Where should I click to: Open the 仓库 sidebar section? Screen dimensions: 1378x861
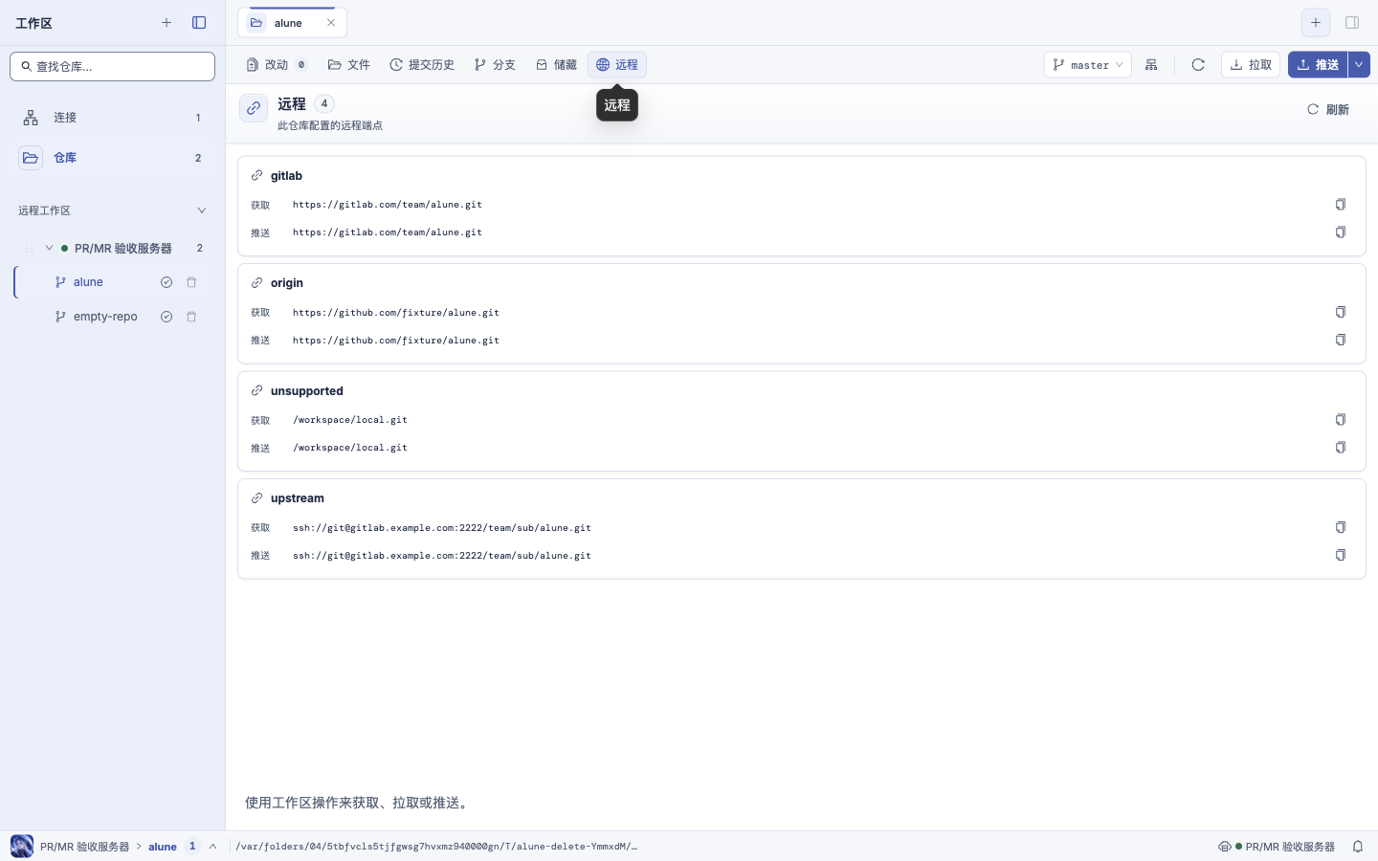112,158
